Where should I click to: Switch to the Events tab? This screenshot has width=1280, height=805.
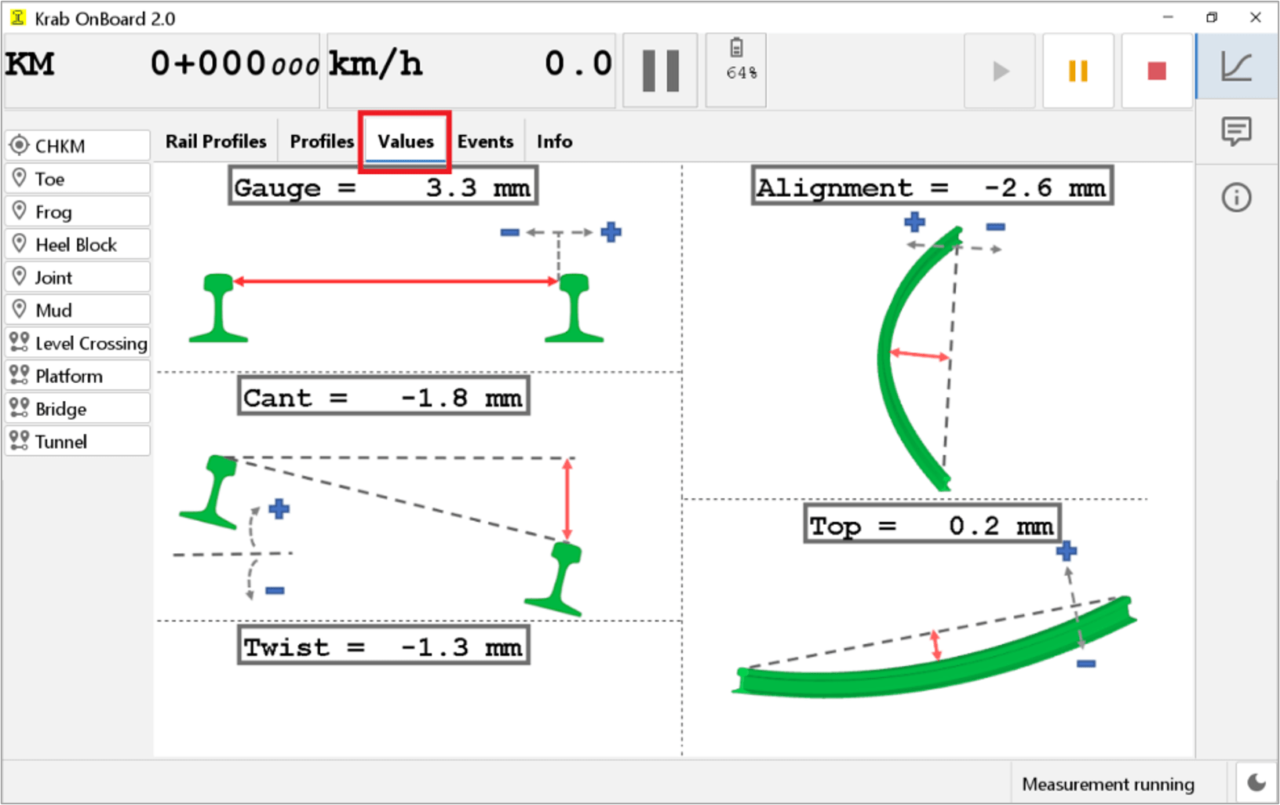(x=485, y=141)
